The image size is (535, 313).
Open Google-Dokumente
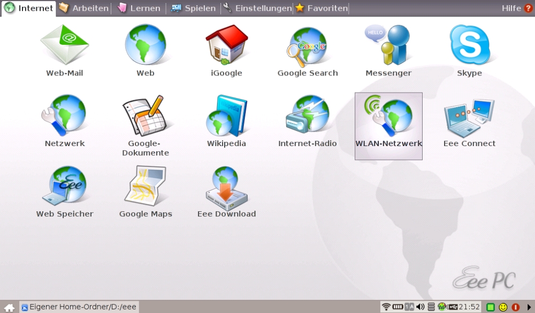[x=146, y=116]
